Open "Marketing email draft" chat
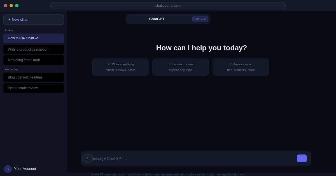The height and width of the screenshot is (176, 336). coord(34,60)
